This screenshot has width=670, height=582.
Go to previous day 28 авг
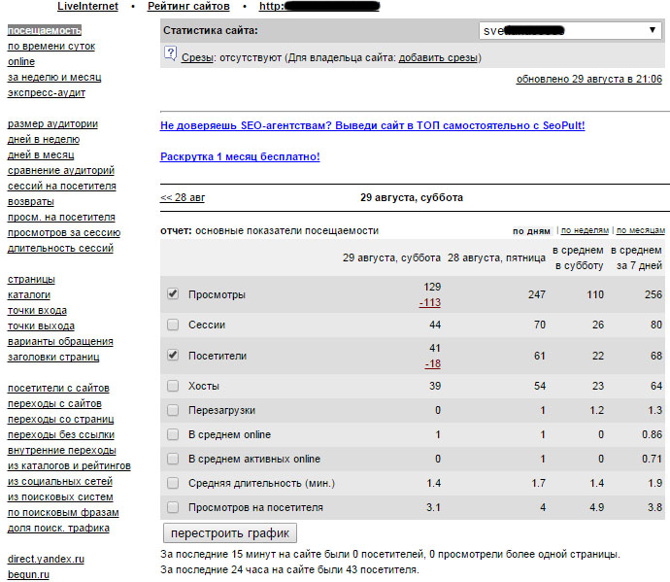pos(183,197)
